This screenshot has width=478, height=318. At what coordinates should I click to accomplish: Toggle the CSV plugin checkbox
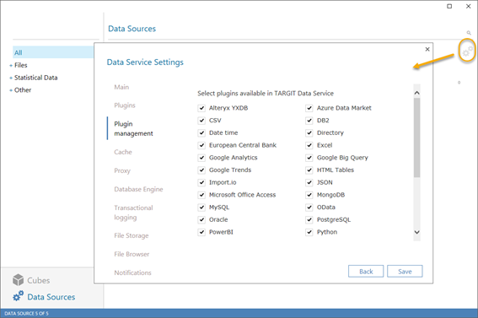(201, 121)
